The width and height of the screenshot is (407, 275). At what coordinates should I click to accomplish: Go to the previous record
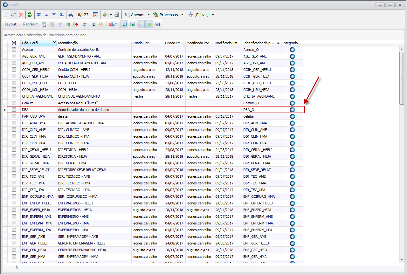pyautogui.click(x=46, y=15)
